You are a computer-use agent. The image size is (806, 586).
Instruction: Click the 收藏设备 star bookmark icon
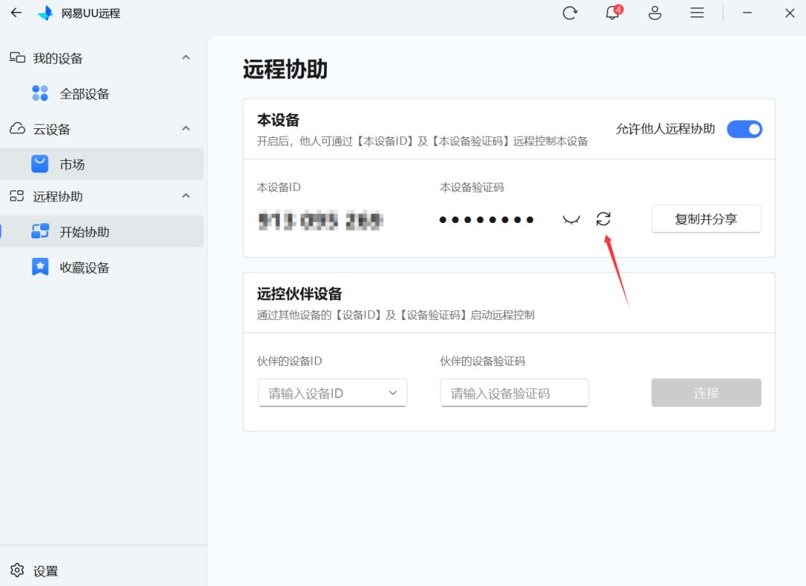pos(40,267)
